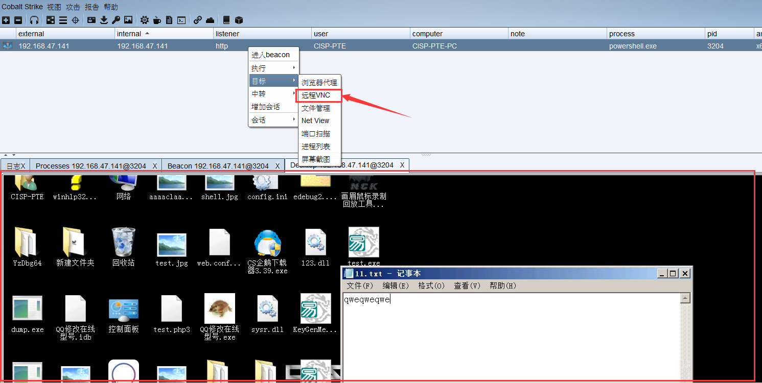This screenshot has height=383, width=762.
Task: Select the KeyGenMe desktop icon
Action: pyautogui.click(x=315, y=308)
